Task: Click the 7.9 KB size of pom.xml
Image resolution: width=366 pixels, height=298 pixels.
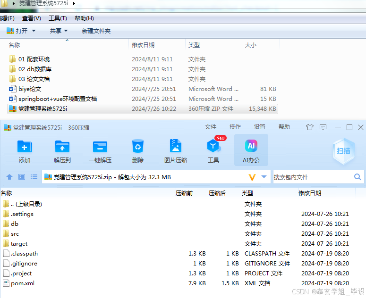Action: 197,283
